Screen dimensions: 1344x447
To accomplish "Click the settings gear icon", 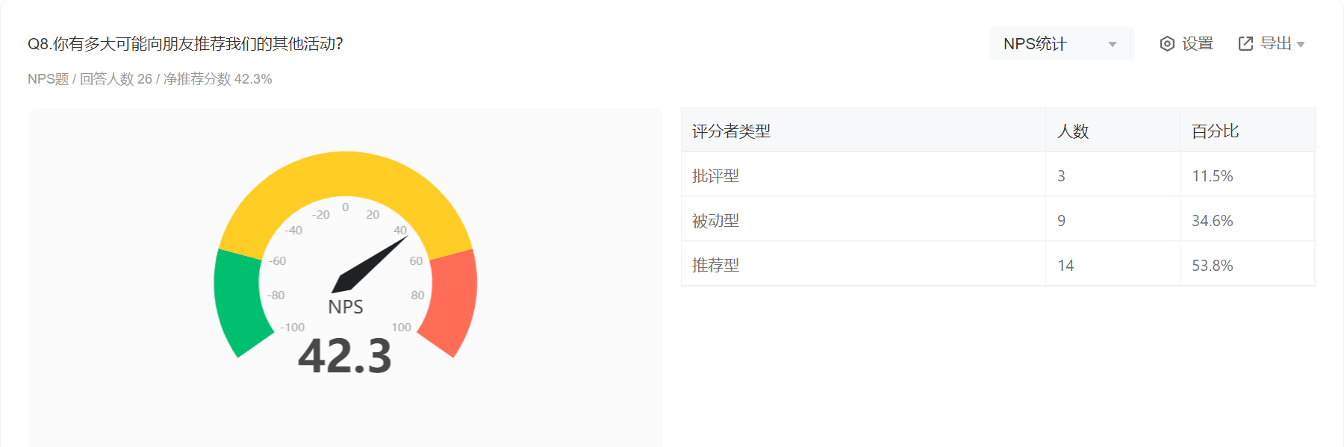I will (x=1167, y=44).
